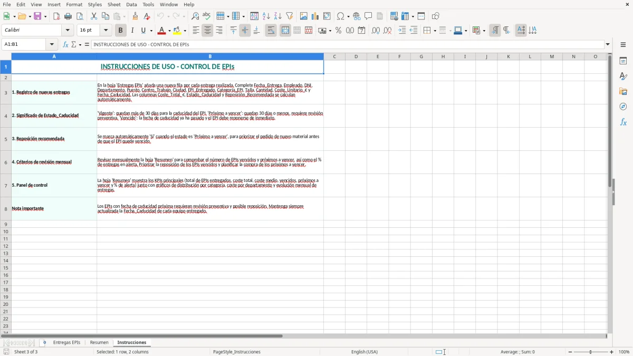The width and height of the screenshot is (633, 356).
Task: Run the Spelling check icon
Action: (207, 16)
